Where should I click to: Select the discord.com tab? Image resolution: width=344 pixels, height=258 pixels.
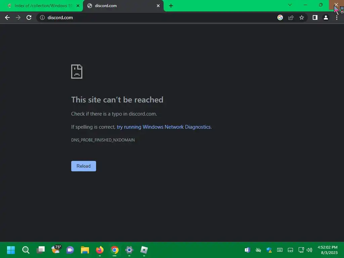coord(123,6)
